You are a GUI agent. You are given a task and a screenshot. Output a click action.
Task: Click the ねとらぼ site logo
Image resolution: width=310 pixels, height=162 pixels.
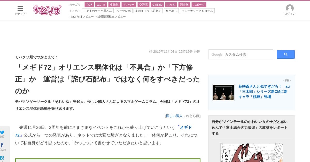click(x=47, y=10)
